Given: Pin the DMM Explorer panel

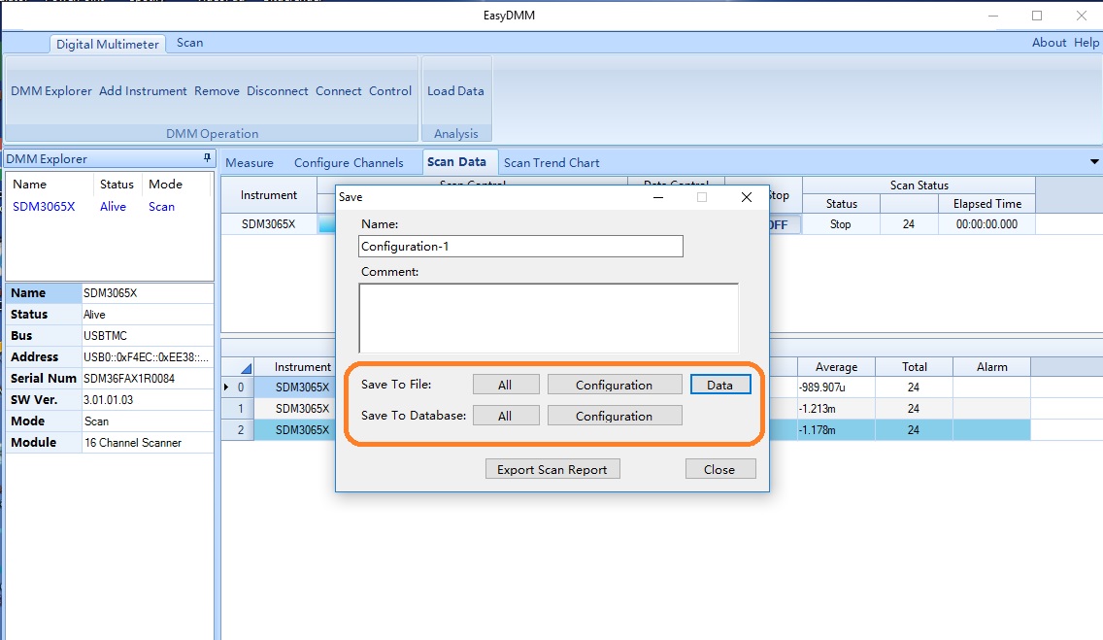Looking at the screenshot, I should click(x=206, y=158).
